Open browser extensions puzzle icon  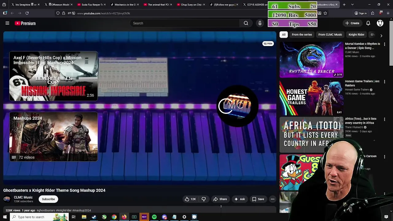[372, 13]
